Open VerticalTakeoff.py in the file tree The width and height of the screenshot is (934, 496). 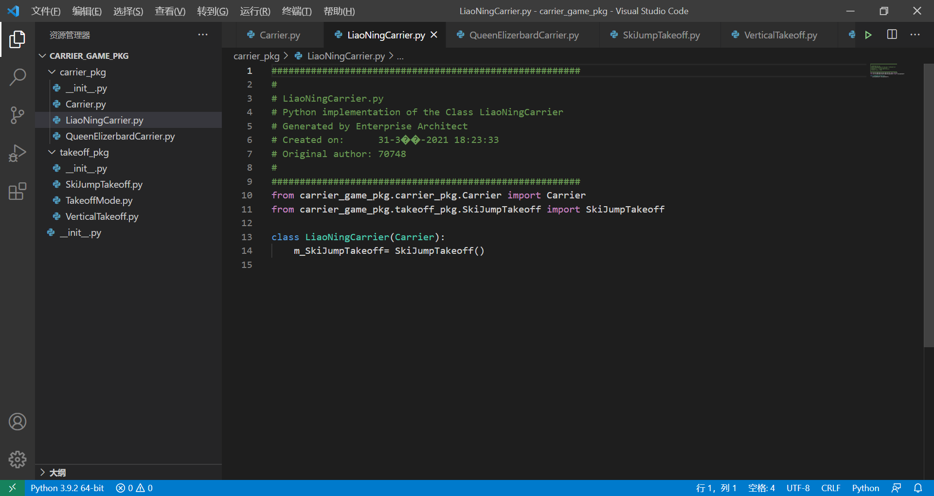pos(128,216)
